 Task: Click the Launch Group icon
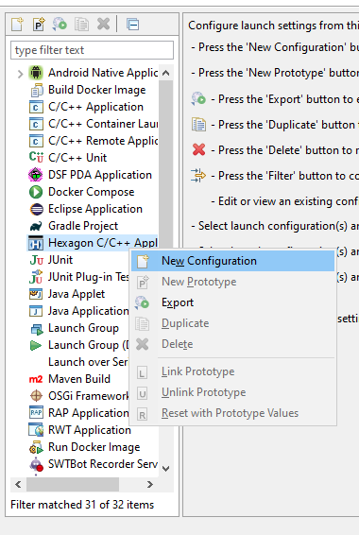(x=37, y=329)
